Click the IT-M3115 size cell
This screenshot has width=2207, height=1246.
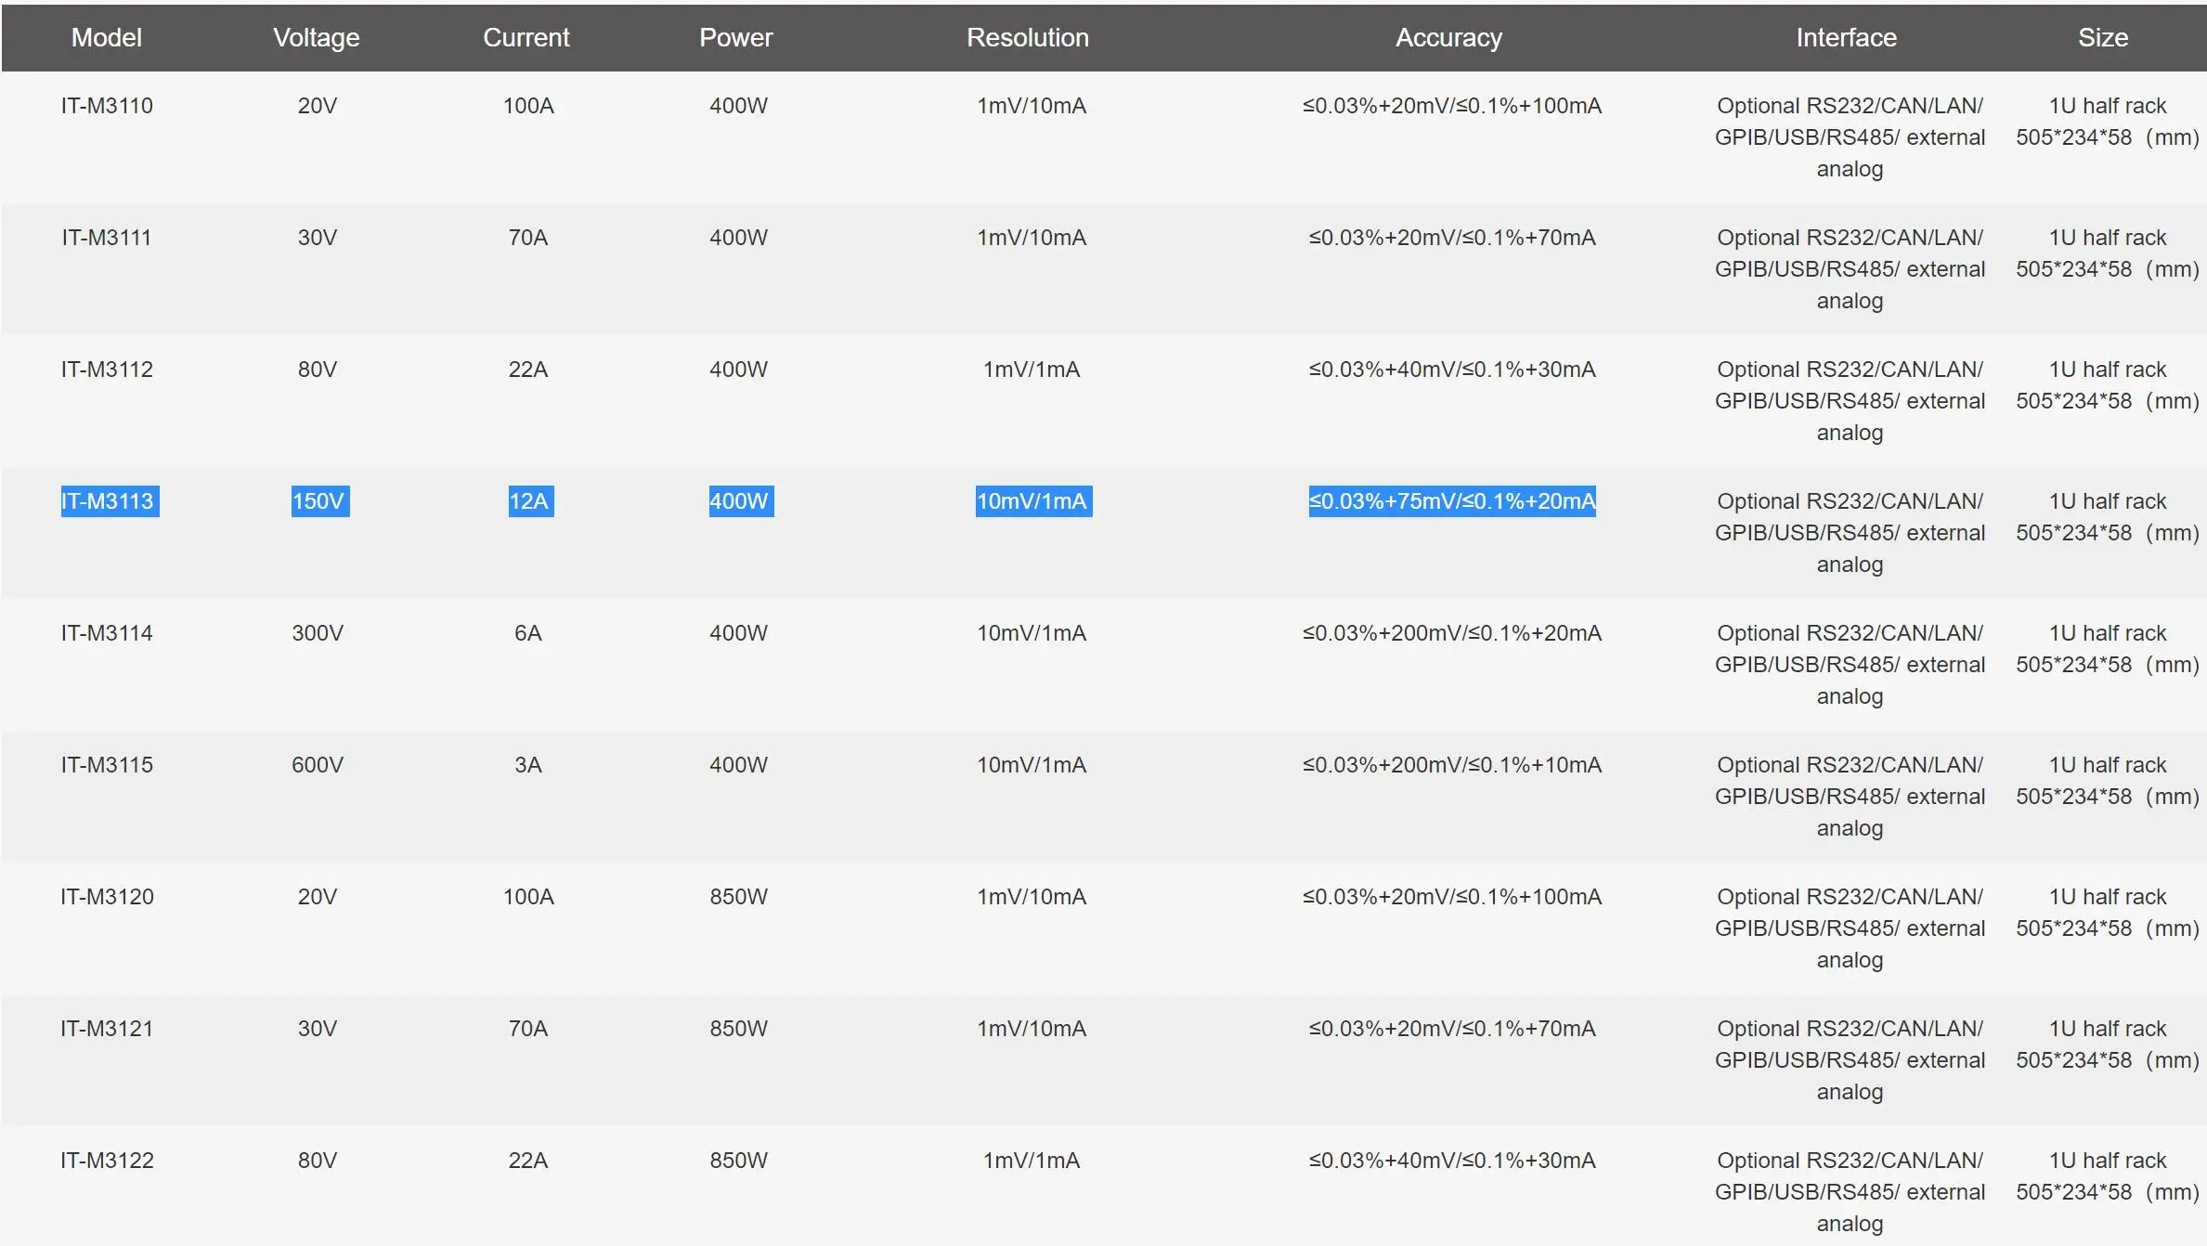click(x=2106, y=780)
